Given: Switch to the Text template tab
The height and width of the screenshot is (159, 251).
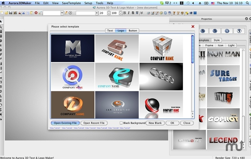Looking at the screenshot, I should (x=110, y=30).
